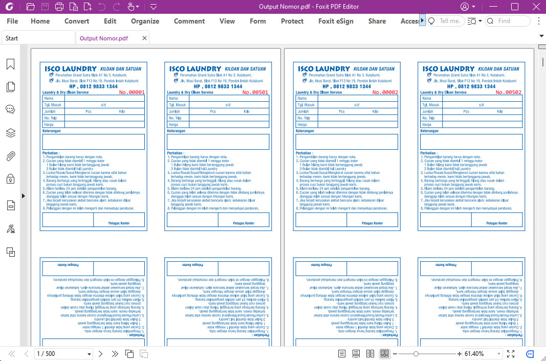Toggle two-page facing view mode
546x361 pixels.
click(x=370, y=354)
